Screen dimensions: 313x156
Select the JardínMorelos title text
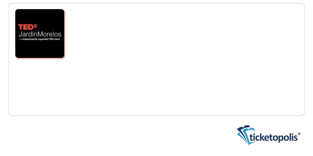(x=40, y=34)
